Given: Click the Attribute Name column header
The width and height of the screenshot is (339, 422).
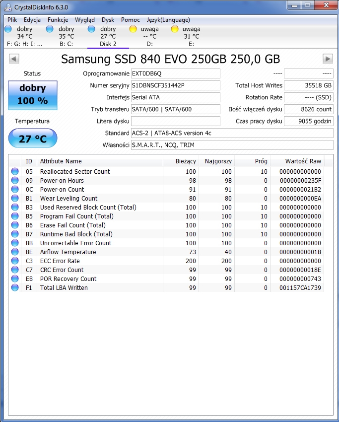Looking at the screenshot, I should point(100,161).
